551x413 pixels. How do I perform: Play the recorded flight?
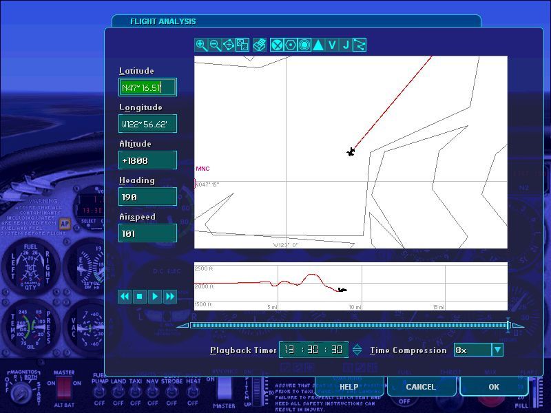(x=155, y=296)
